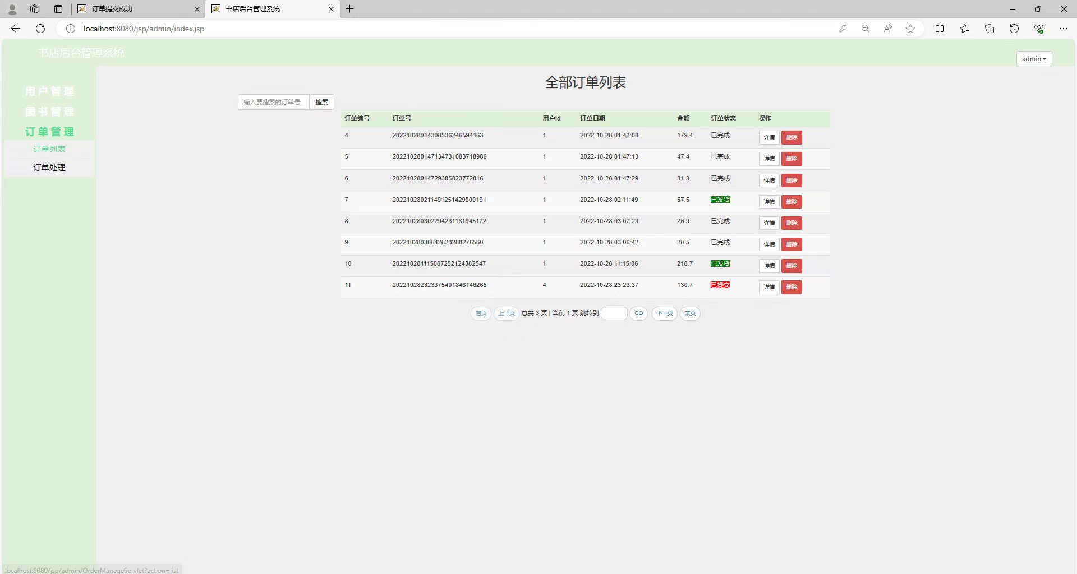Go to previous page 上一页

click(x=507, y=313)
